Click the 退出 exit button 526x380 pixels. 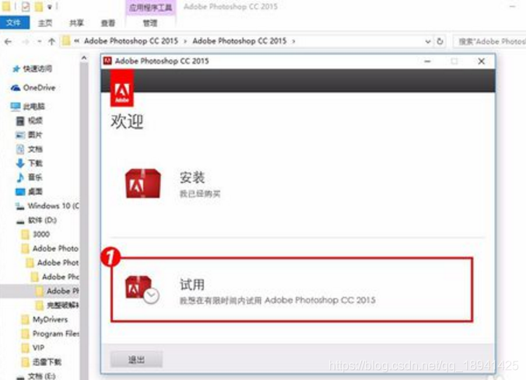(x=136, y=360)
